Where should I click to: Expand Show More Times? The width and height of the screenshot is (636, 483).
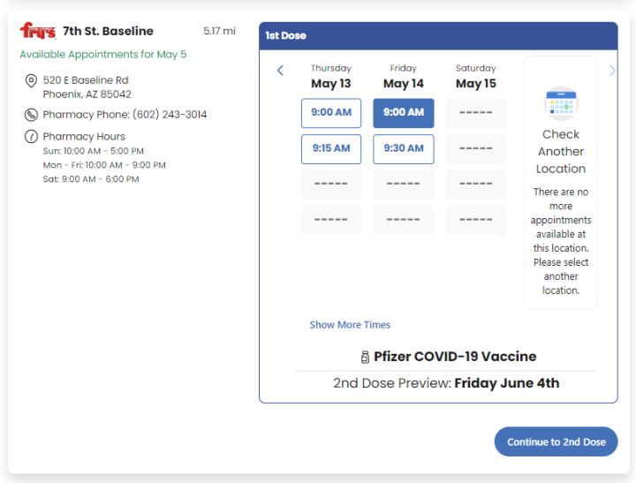tap(350, 325)
